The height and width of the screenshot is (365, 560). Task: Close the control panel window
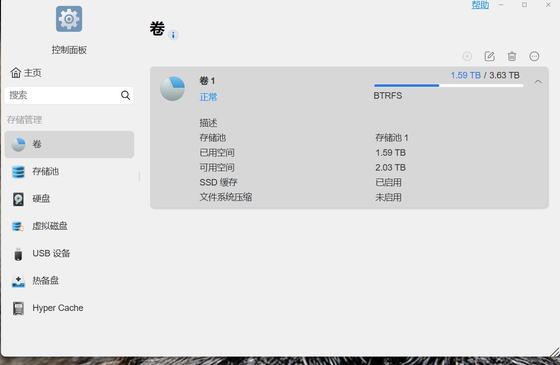tap(548, 4)
